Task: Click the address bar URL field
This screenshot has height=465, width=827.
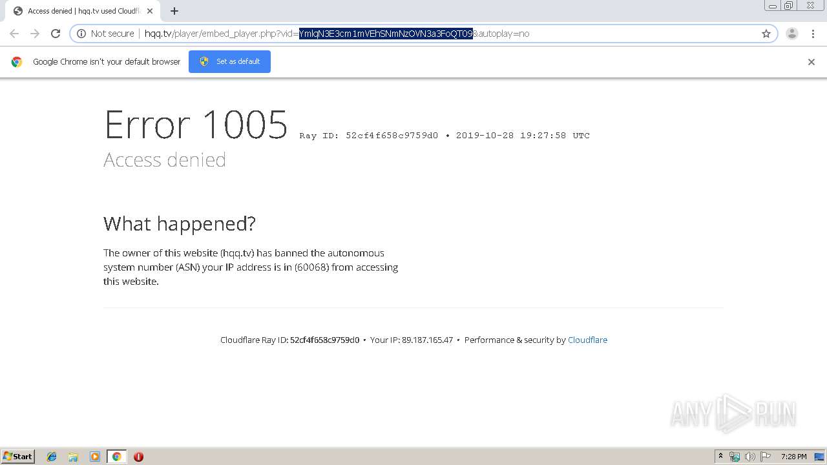Action: click(x=423, y=34)
